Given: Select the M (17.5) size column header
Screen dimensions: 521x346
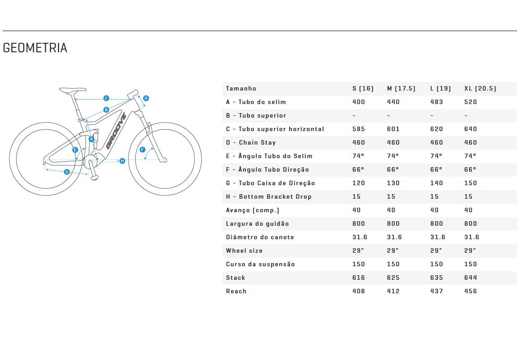Looking at the screenshot, I should pos(401,89).
